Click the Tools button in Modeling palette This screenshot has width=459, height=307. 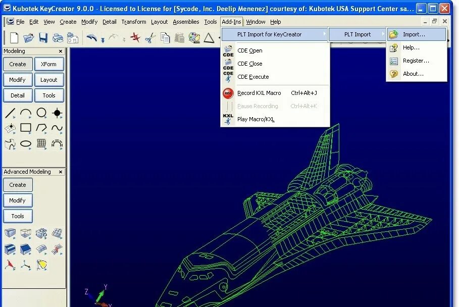49,95
